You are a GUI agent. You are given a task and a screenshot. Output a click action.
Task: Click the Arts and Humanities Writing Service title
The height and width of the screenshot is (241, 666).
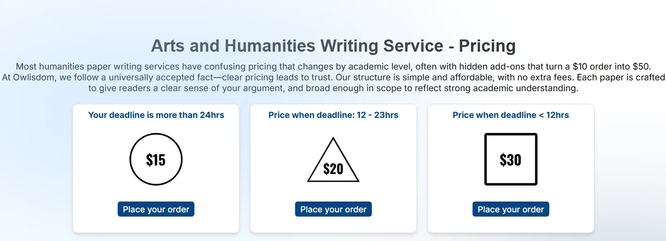point(333,46)
